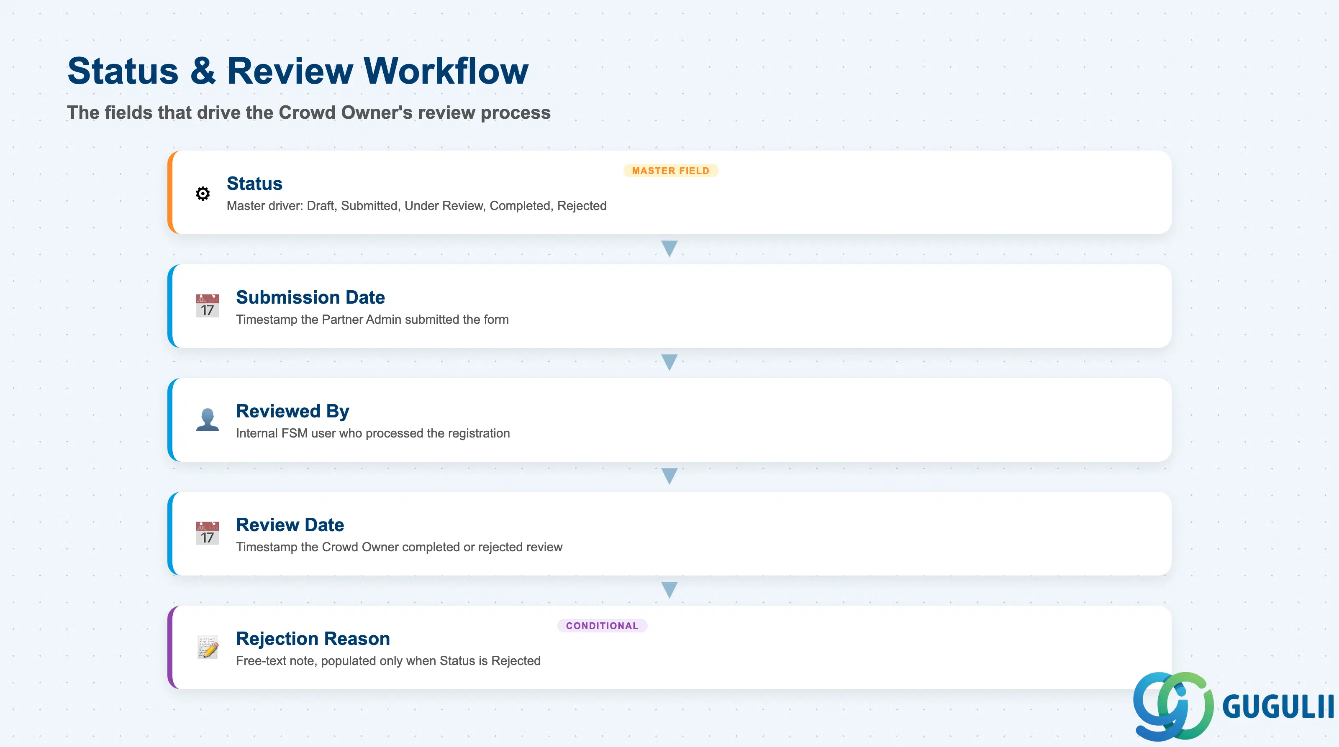Click the CONDITIONAL badge
The image size is (1339, 747).
pos(602,626)
